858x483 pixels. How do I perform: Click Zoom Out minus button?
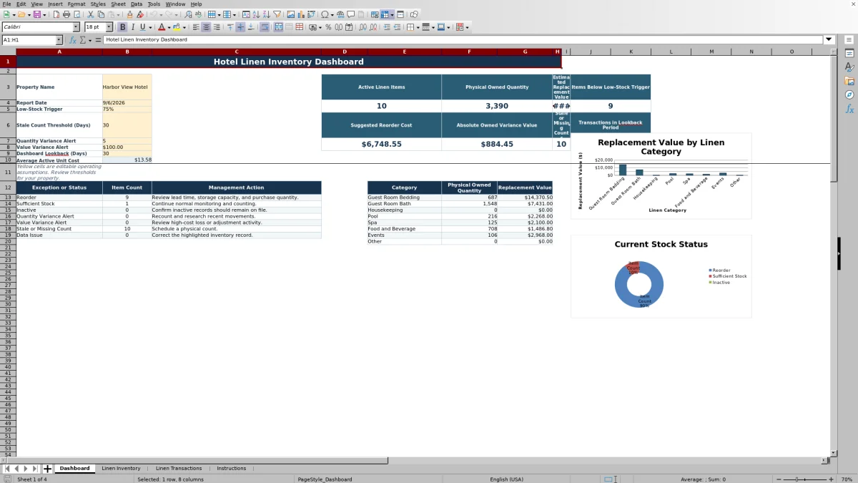(x=777, y=479)
